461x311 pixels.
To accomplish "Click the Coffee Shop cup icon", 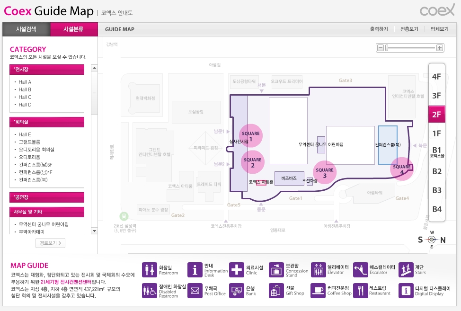I will coord(319,291).
